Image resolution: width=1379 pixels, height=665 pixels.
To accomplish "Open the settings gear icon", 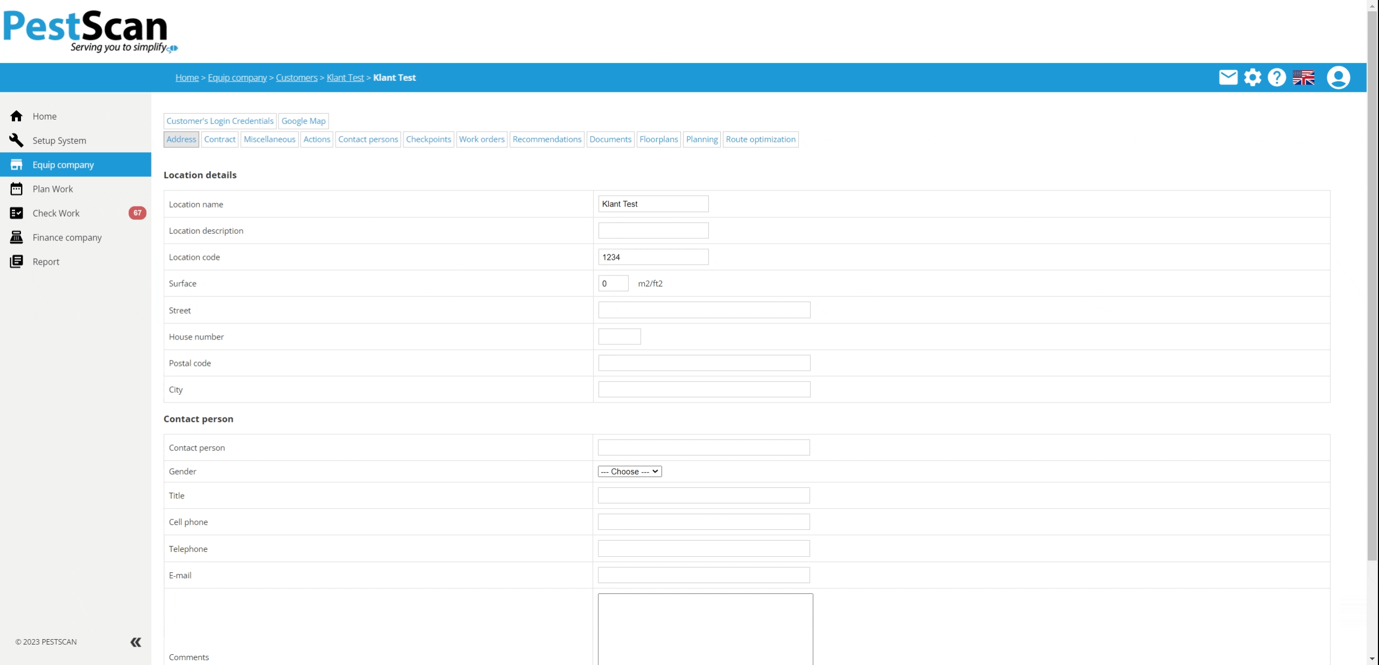I will 1252,78.
